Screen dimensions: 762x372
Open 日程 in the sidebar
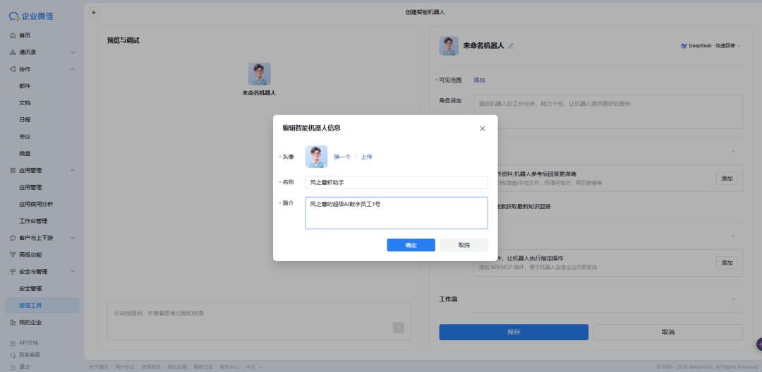tap(25, 119)
